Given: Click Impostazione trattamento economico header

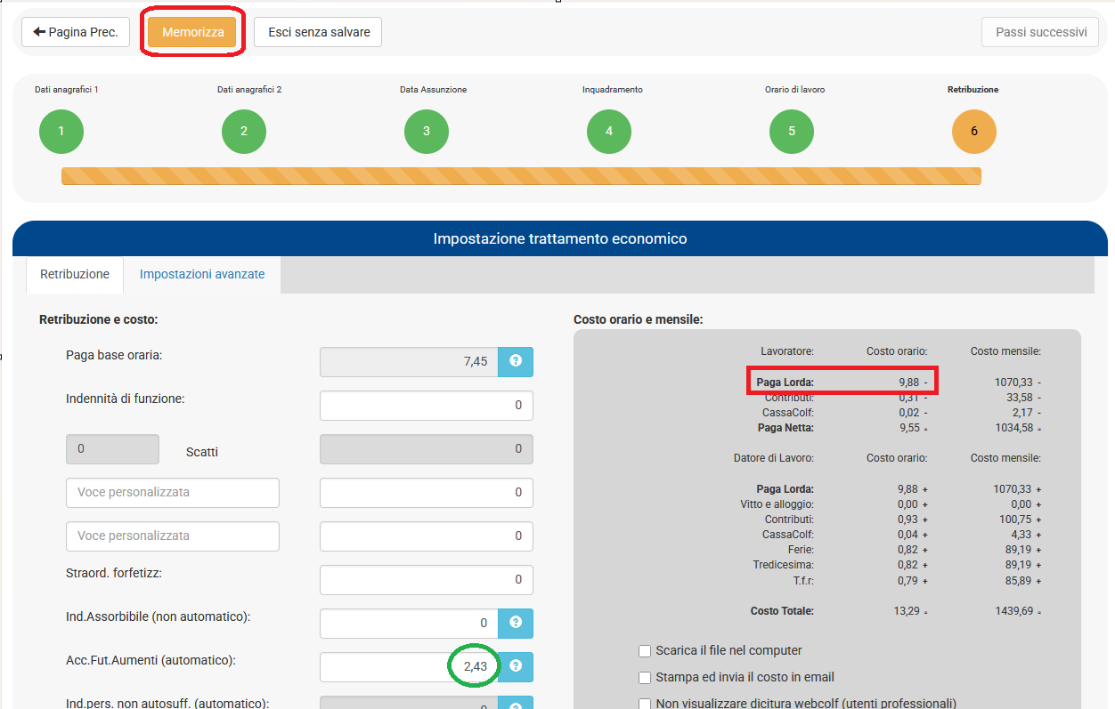Looking at the screenshot, I should [x=560, y=238].
